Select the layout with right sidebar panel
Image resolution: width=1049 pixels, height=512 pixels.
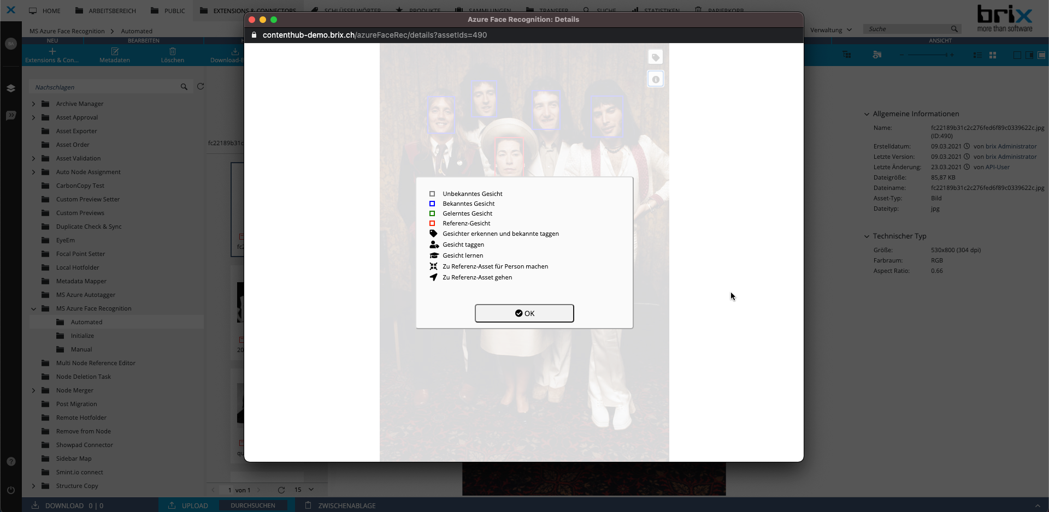[x=1029, y=55]
